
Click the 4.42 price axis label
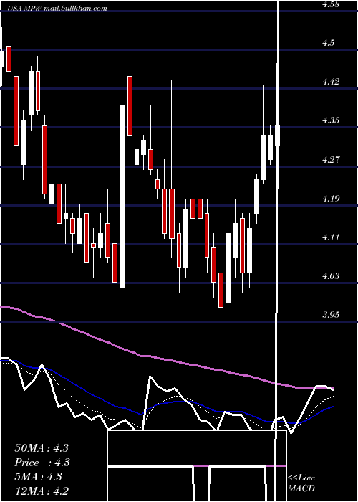pyautogui.click(x=331, y=82)
